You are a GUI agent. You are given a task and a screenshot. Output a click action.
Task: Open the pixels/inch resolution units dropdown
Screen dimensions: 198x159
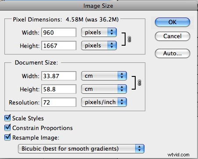(x=104, y=102)
